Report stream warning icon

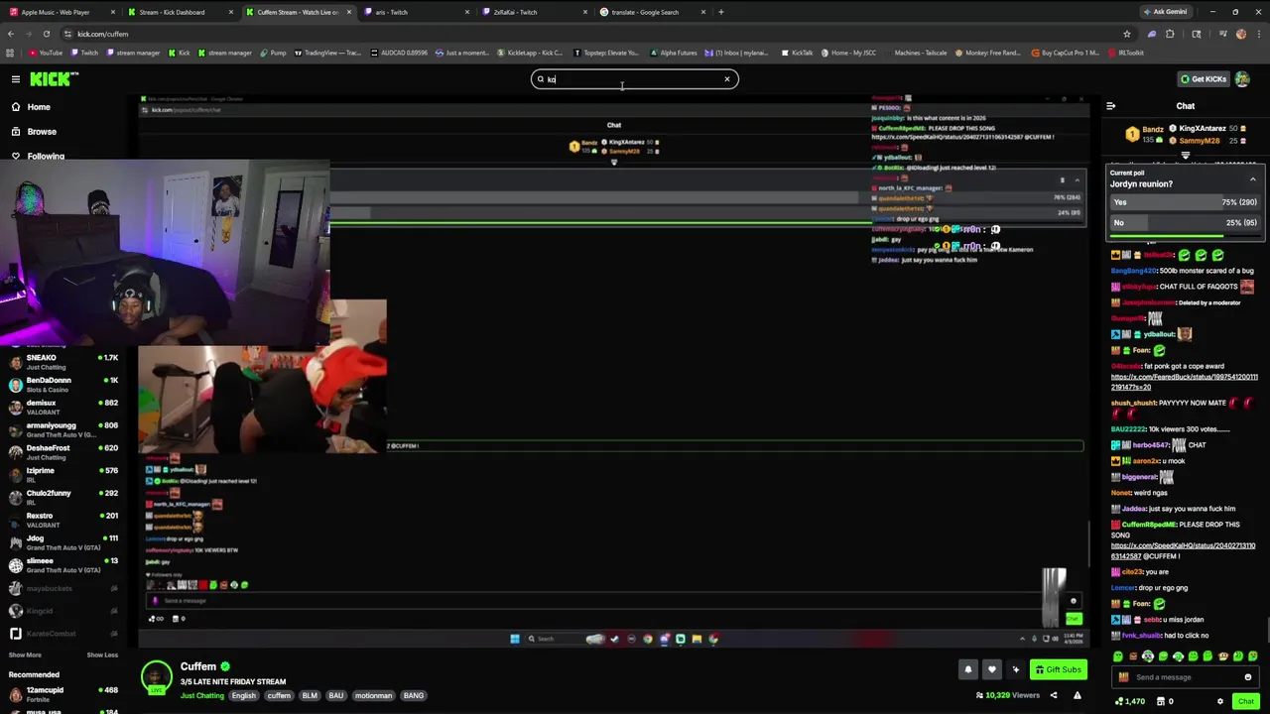pos(1078,695)
